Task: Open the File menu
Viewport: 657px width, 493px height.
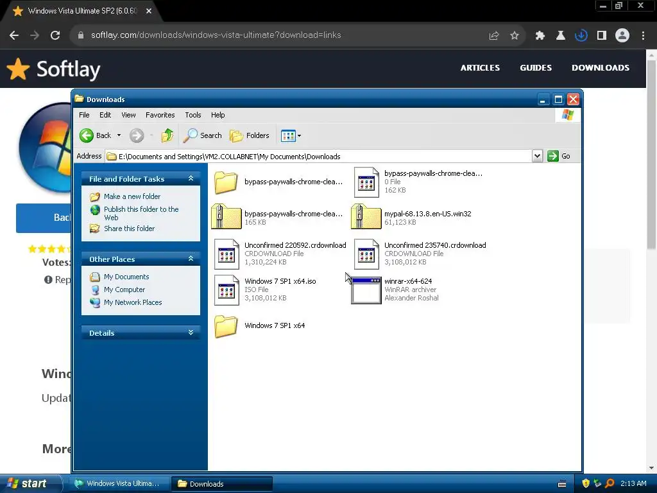Action: (84, 115)
